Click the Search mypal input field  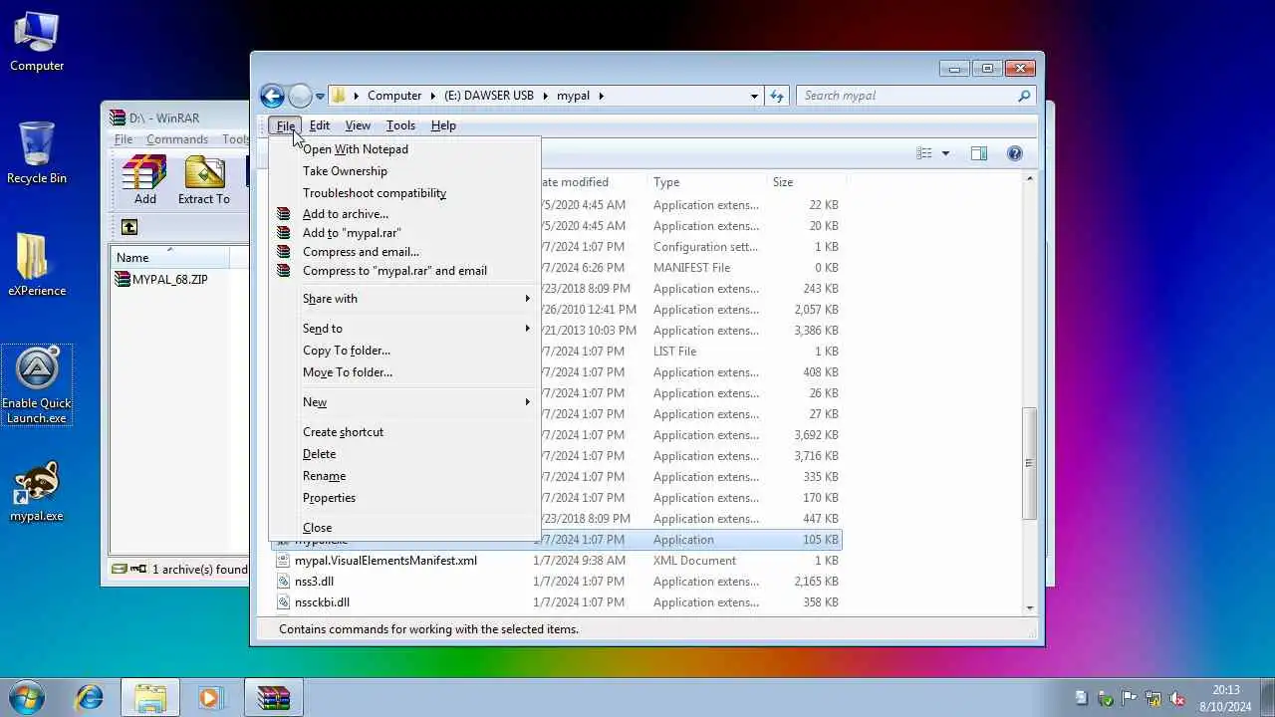coord(906,96)
